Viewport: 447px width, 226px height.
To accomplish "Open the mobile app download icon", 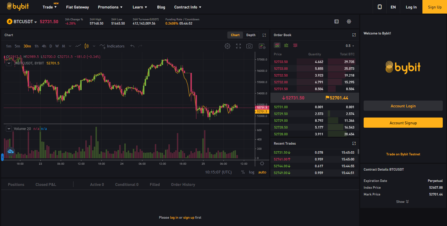I will (380, 7).
